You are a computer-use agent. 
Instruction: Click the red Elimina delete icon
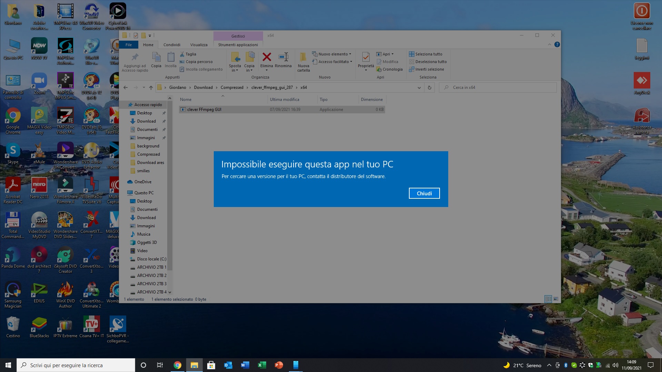point(267,57)
